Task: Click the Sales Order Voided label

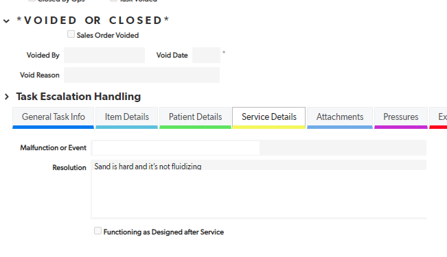Action: coord(108,35)
